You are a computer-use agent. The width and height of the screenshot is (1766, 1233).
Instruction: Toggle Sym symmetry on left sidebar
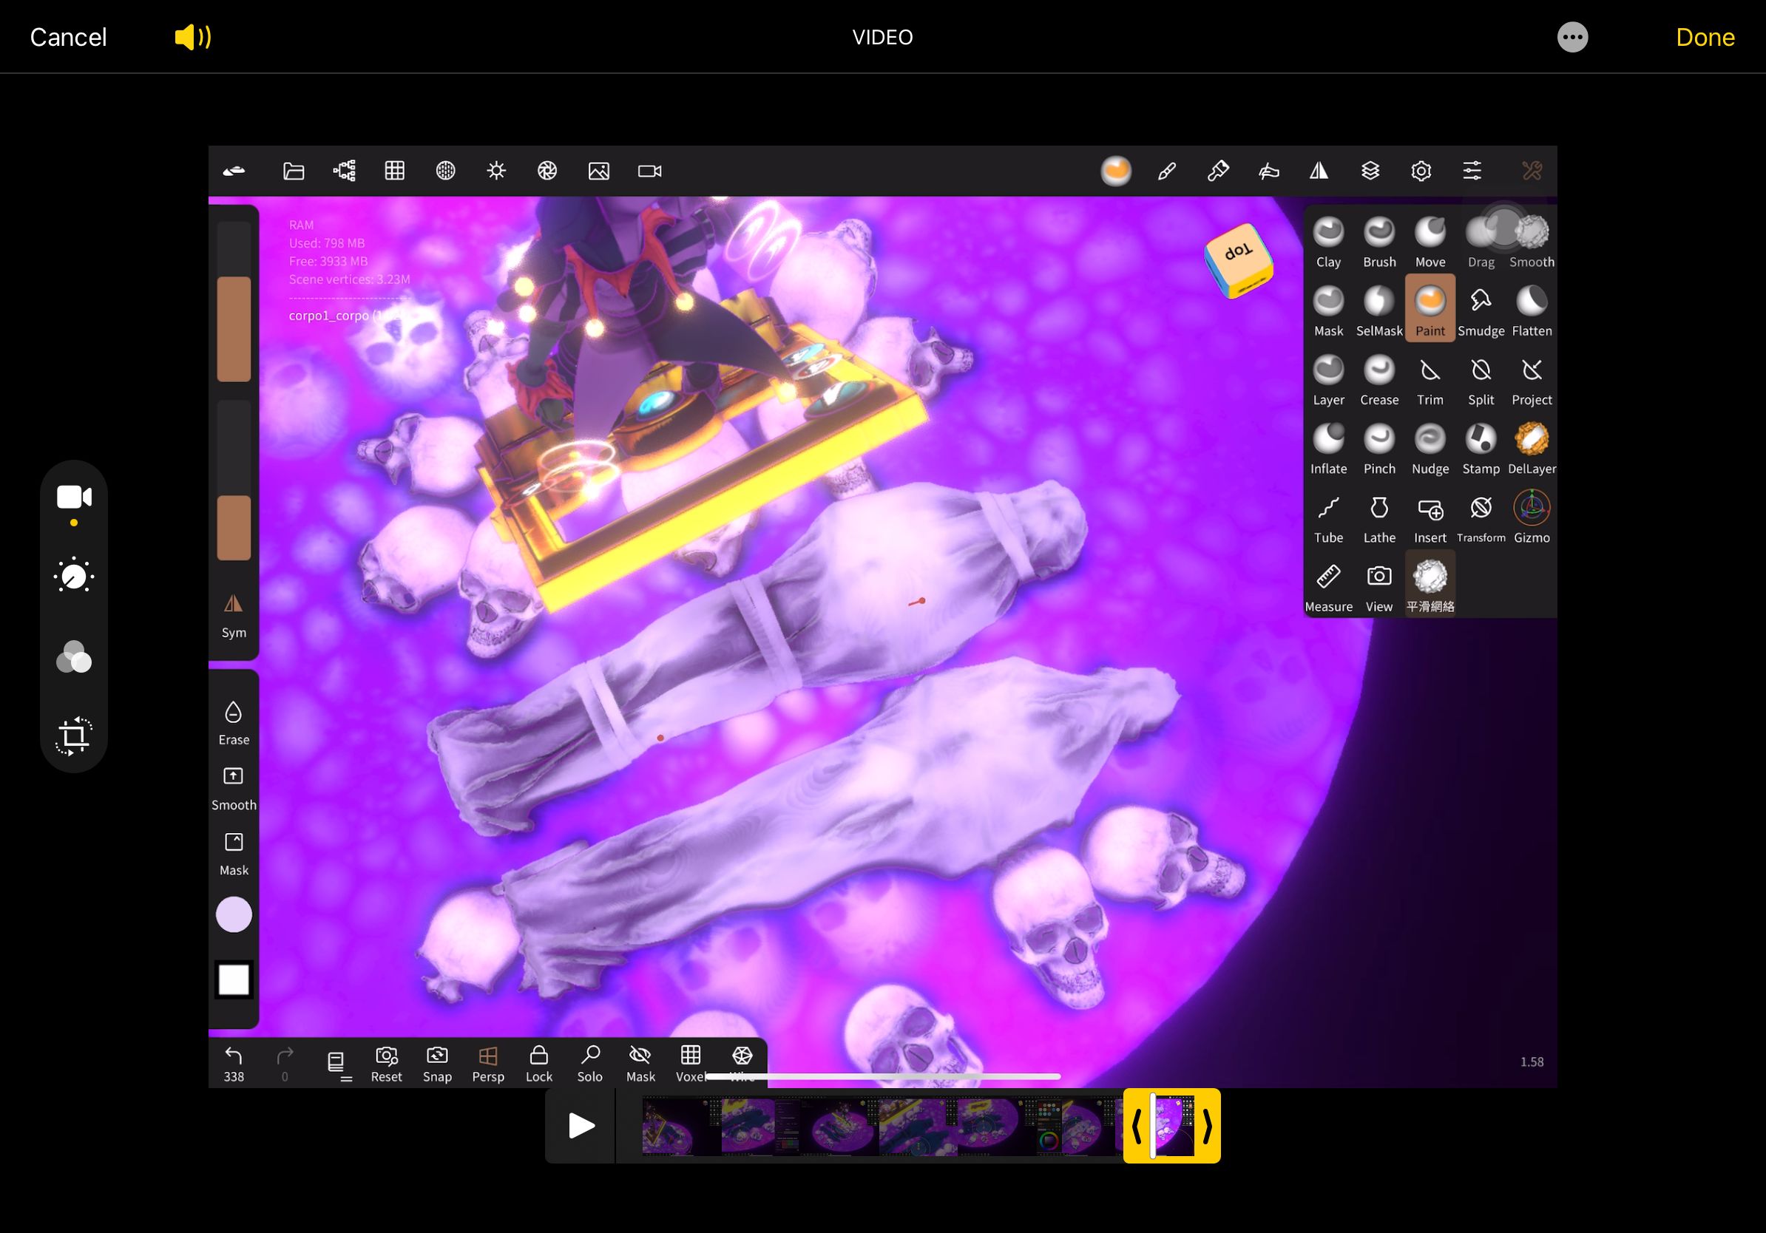click(x=234, y=615)
